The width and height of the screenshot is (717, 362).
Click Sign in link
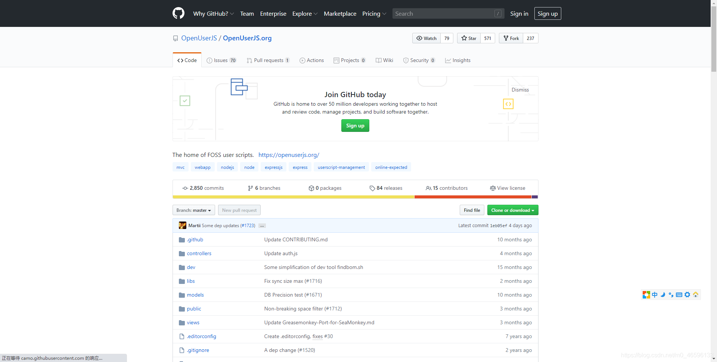click(519, 13)
